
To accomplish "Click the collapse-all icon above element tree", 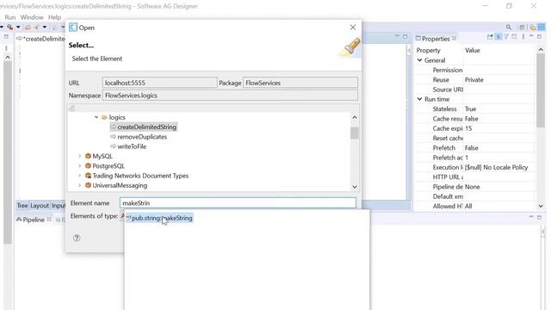I will pos(72,108).
